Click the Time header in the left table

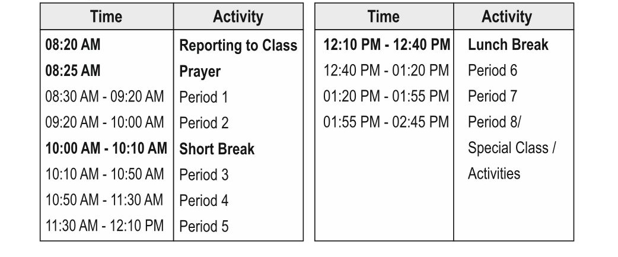106,17
